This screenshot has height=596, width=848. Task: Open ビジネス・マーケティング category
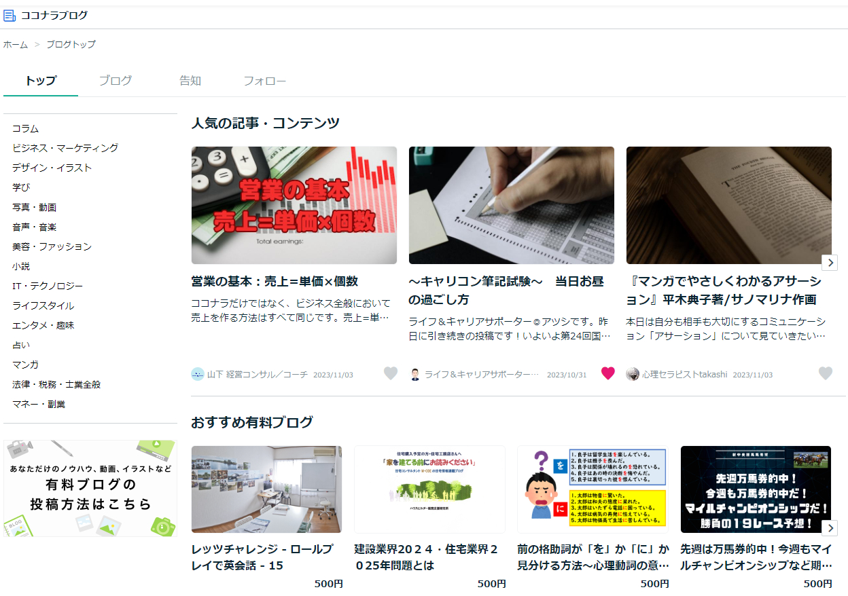(65, 148)
